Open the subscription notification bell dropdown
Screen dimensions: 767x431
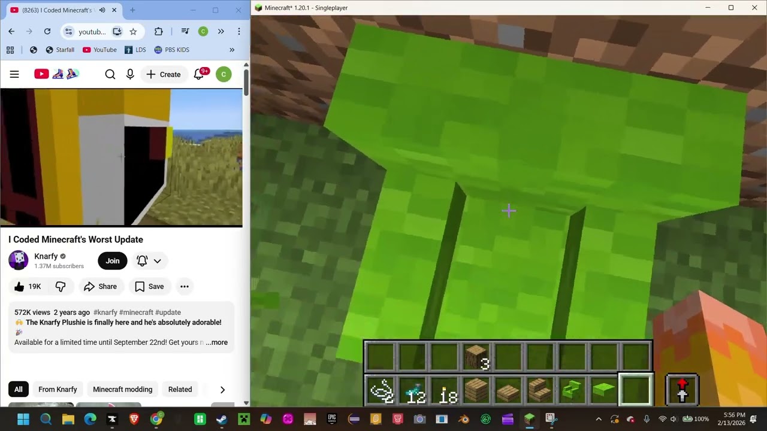149,261
